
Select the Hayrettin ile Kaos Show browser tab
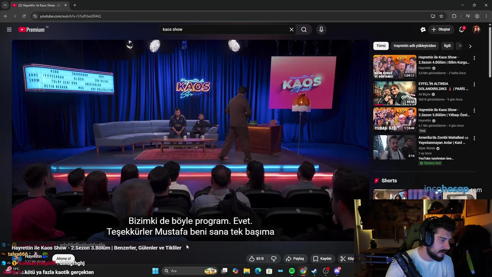(40, 5)
